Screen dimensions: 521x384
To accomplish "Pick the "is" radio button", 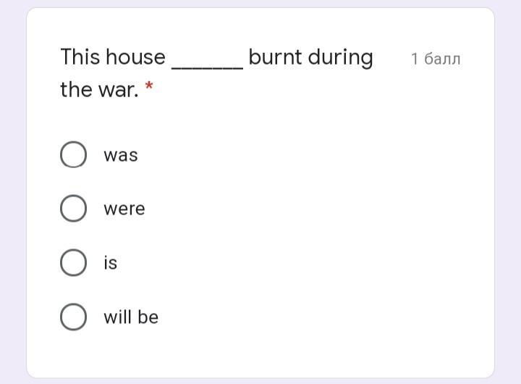I will click(x=73, y=262).
